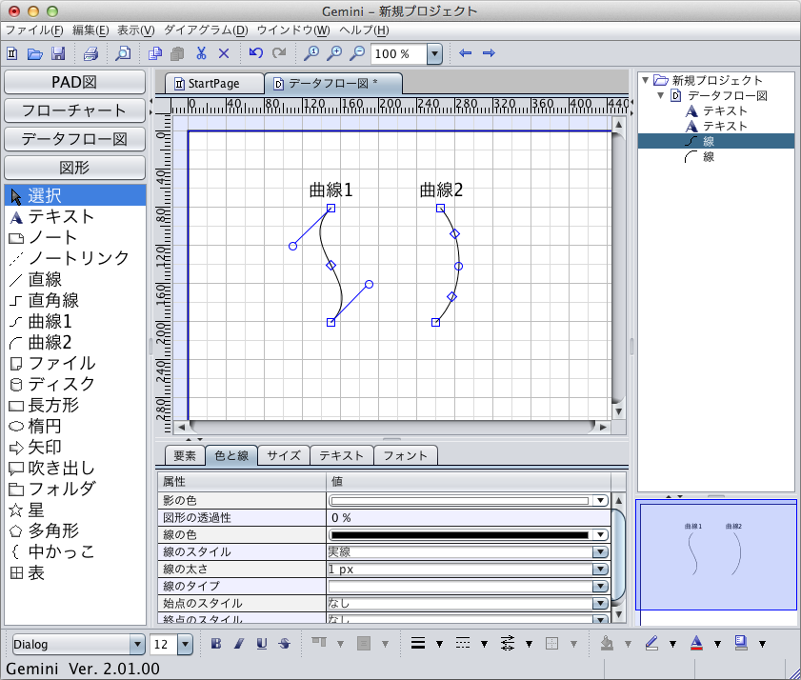This screenshot has height=680, width=801.
Task: Open the 始点のスタイル dropdown
Action: [600, 604]
